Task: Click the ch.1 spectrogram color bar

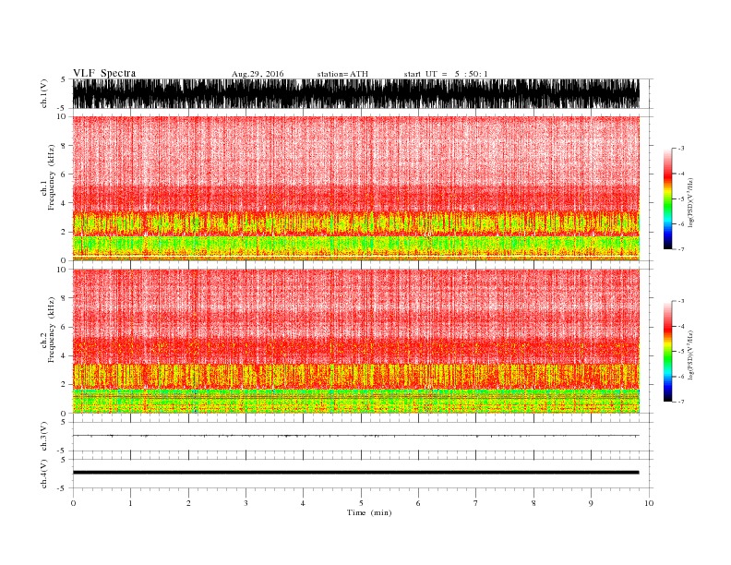Action: [667, 198]
